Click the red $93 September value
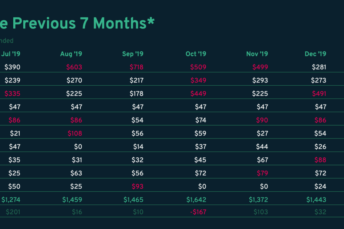The image size is (344, 229). 138,187
